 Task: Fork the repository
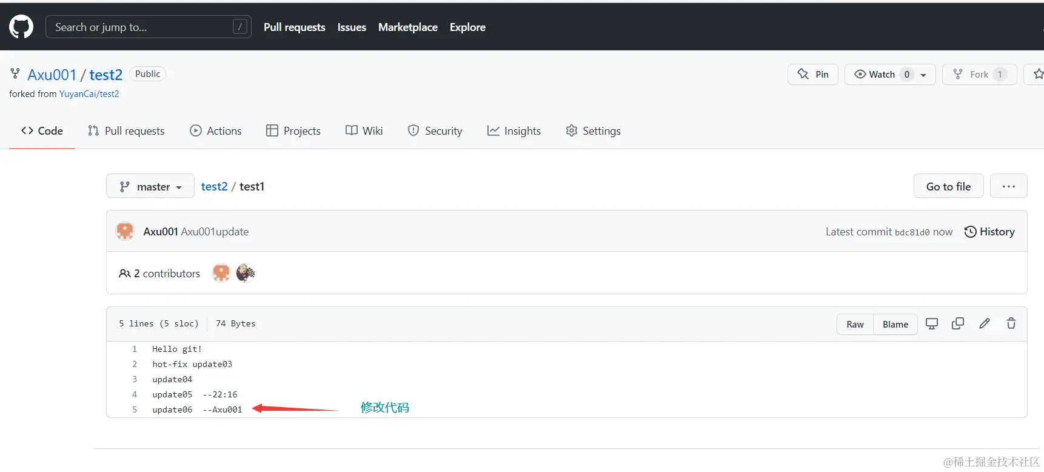coord(979,74)
